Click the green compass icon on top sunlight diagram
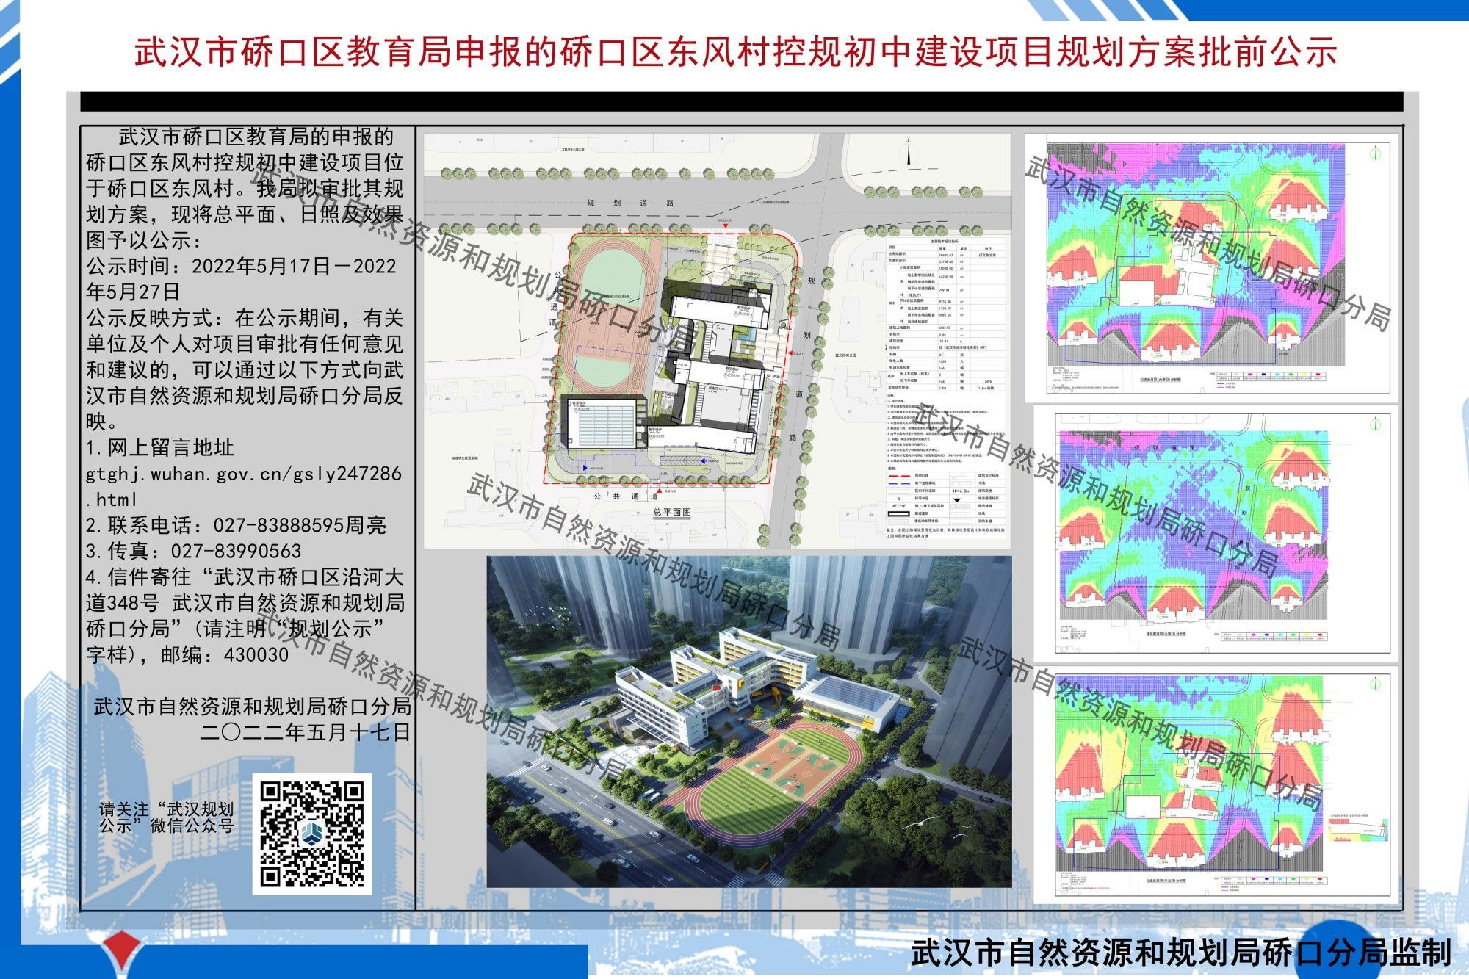The image size is (1469, 979). (1375, 154)
